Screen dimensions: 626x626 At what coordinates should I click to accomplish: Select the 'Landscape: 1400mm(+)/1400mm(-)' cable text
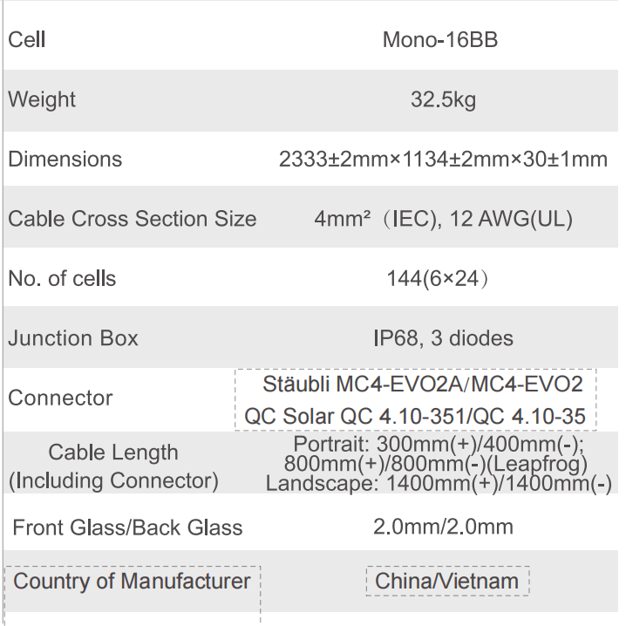pyautogui.click(x=439, y=485)
